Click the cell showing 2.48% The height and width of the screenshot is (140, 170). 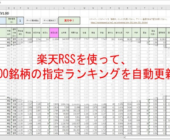[x=54, y=133]
